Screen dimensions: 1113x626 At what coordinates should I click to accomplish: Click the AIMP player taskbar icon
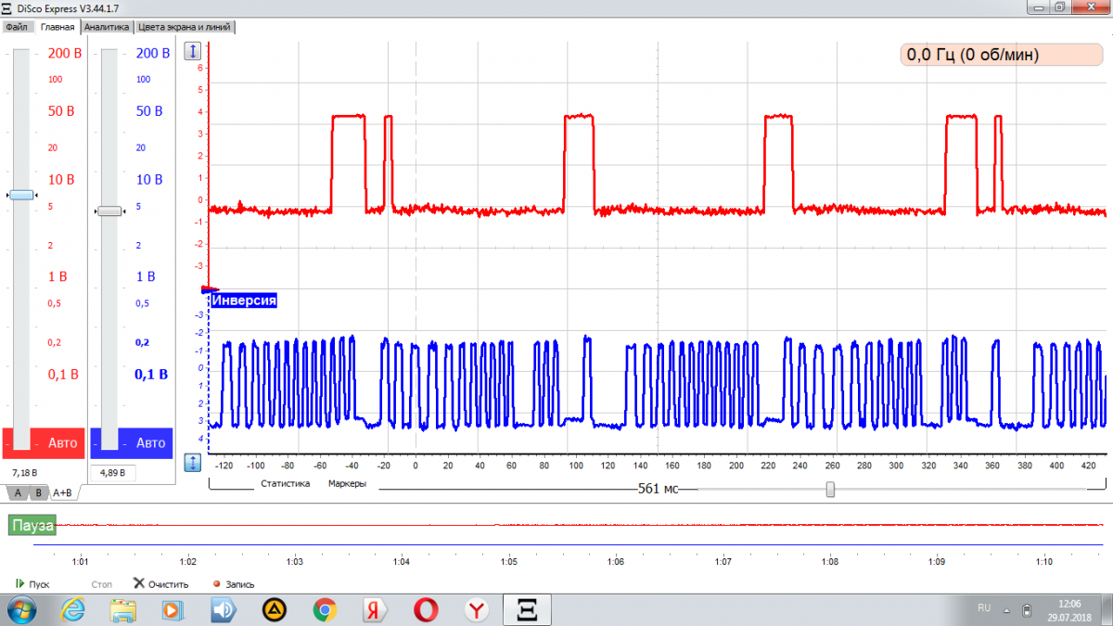[274, 609]
